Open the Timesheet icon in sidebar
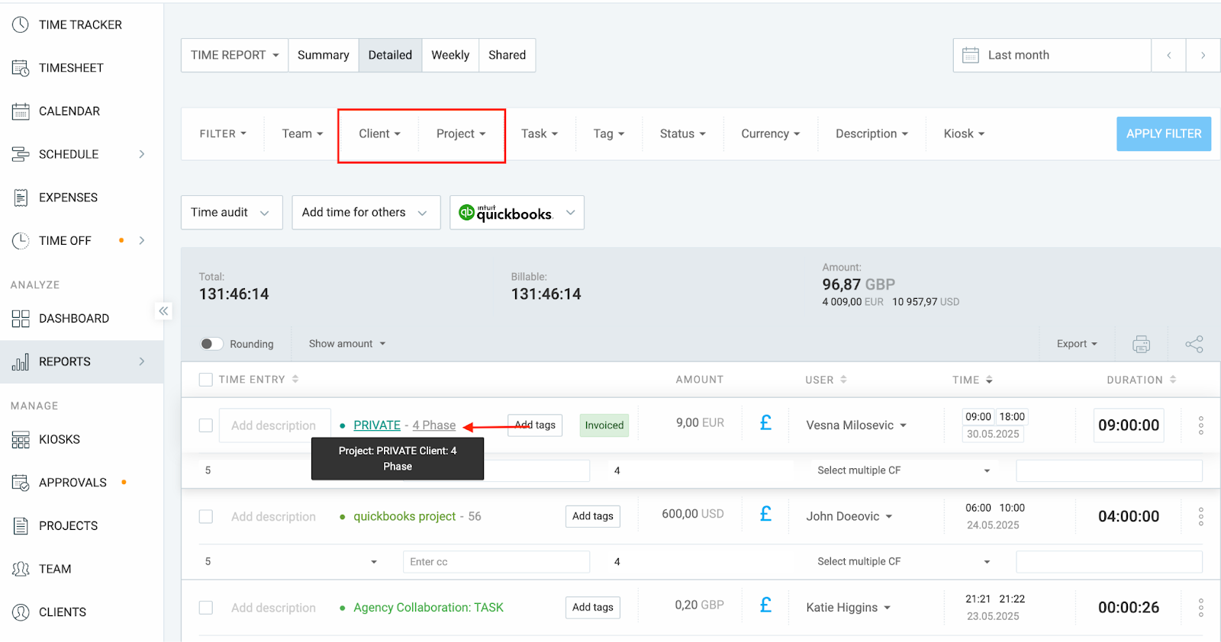The height and width of the screenshot is (642, 1221). coord(21,68)
